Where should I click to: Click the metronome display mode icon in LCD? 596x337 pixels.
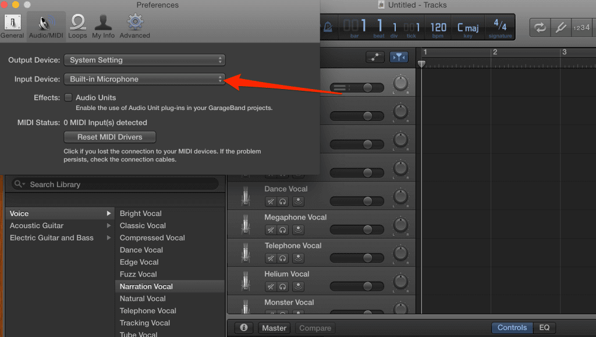click(x=328, y=27)
